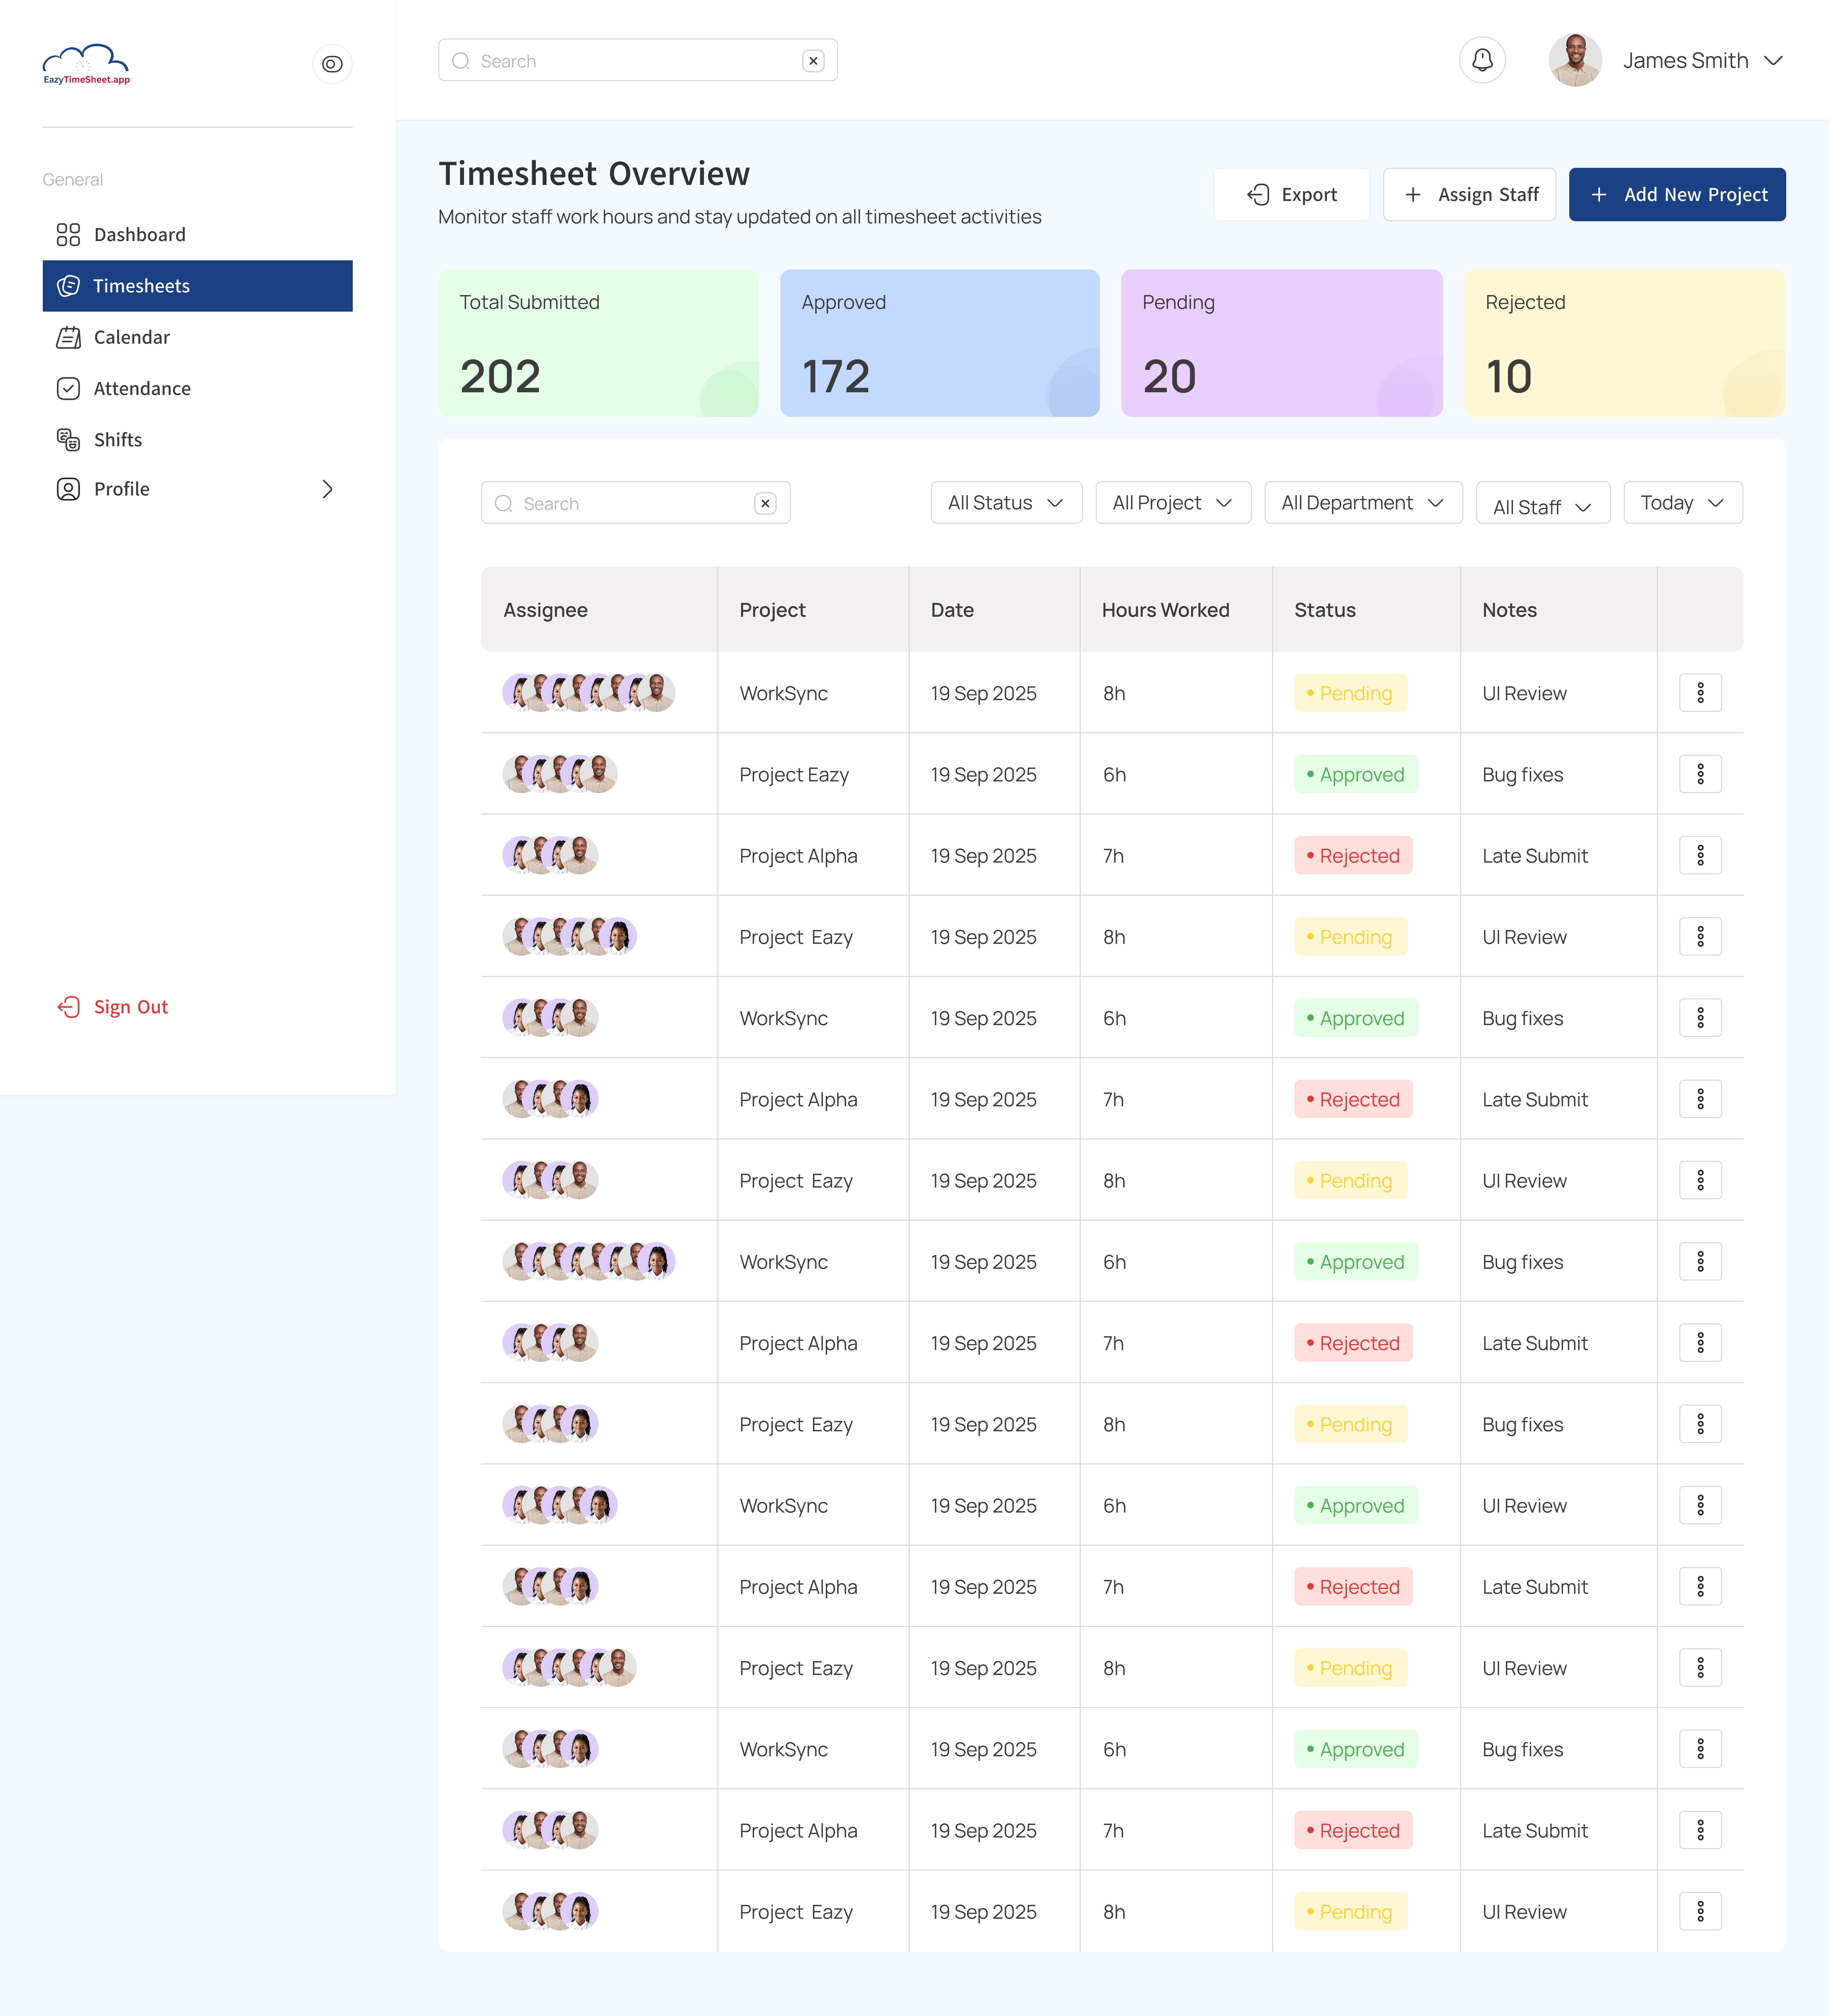Open the notification bell
Viewport: 1829px width, 2016px height.
[x=1483, y=60]
